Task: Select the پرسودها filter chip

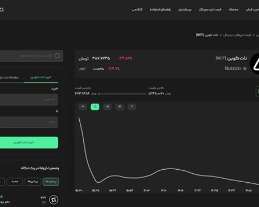Action: (x=51, y=182)
